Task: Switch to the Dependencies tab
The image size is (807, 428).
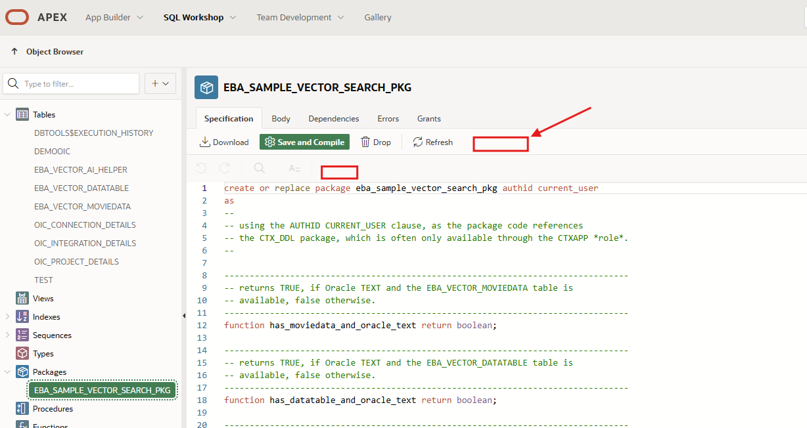Action: [333, 119]
